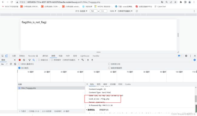197x116 pixels.
Task: Open the Recorder tab
Action: [33, 56]
